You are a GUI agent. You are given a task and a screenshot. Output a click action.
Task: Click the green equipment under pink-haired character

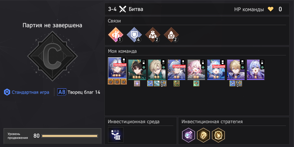pyautogui.click(x=196, y=83)
